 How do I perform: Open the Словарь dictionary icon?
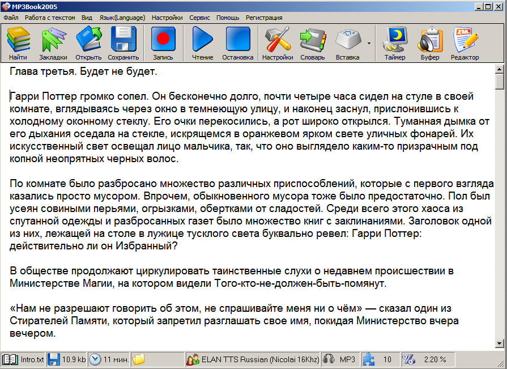point(313,43)
